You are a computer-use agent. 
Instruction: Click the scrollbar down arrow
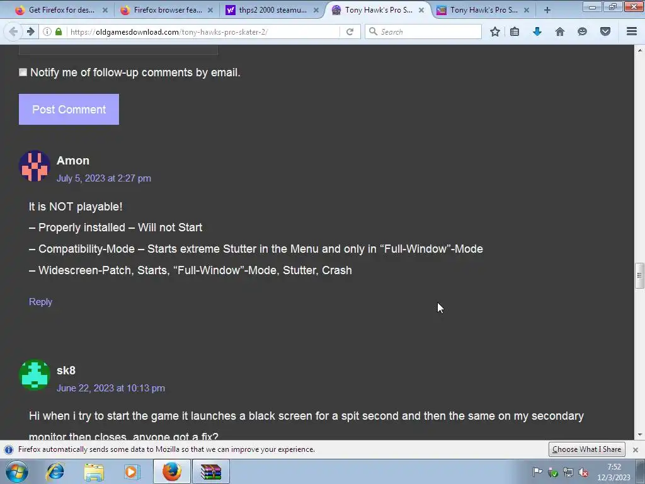(639, 435)
